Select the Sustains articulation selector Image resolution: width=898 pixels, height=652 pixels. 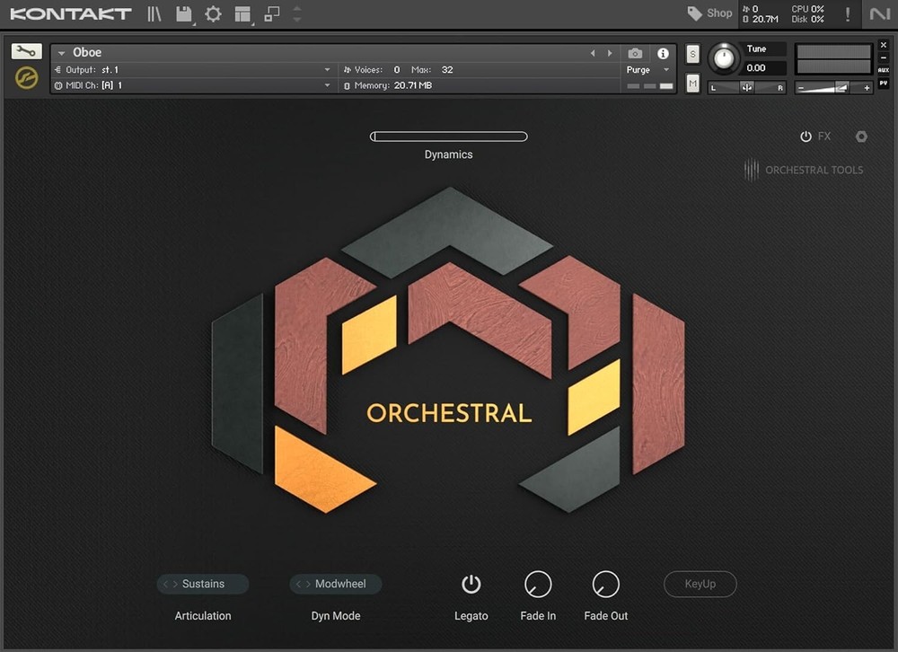click(203, 584)
